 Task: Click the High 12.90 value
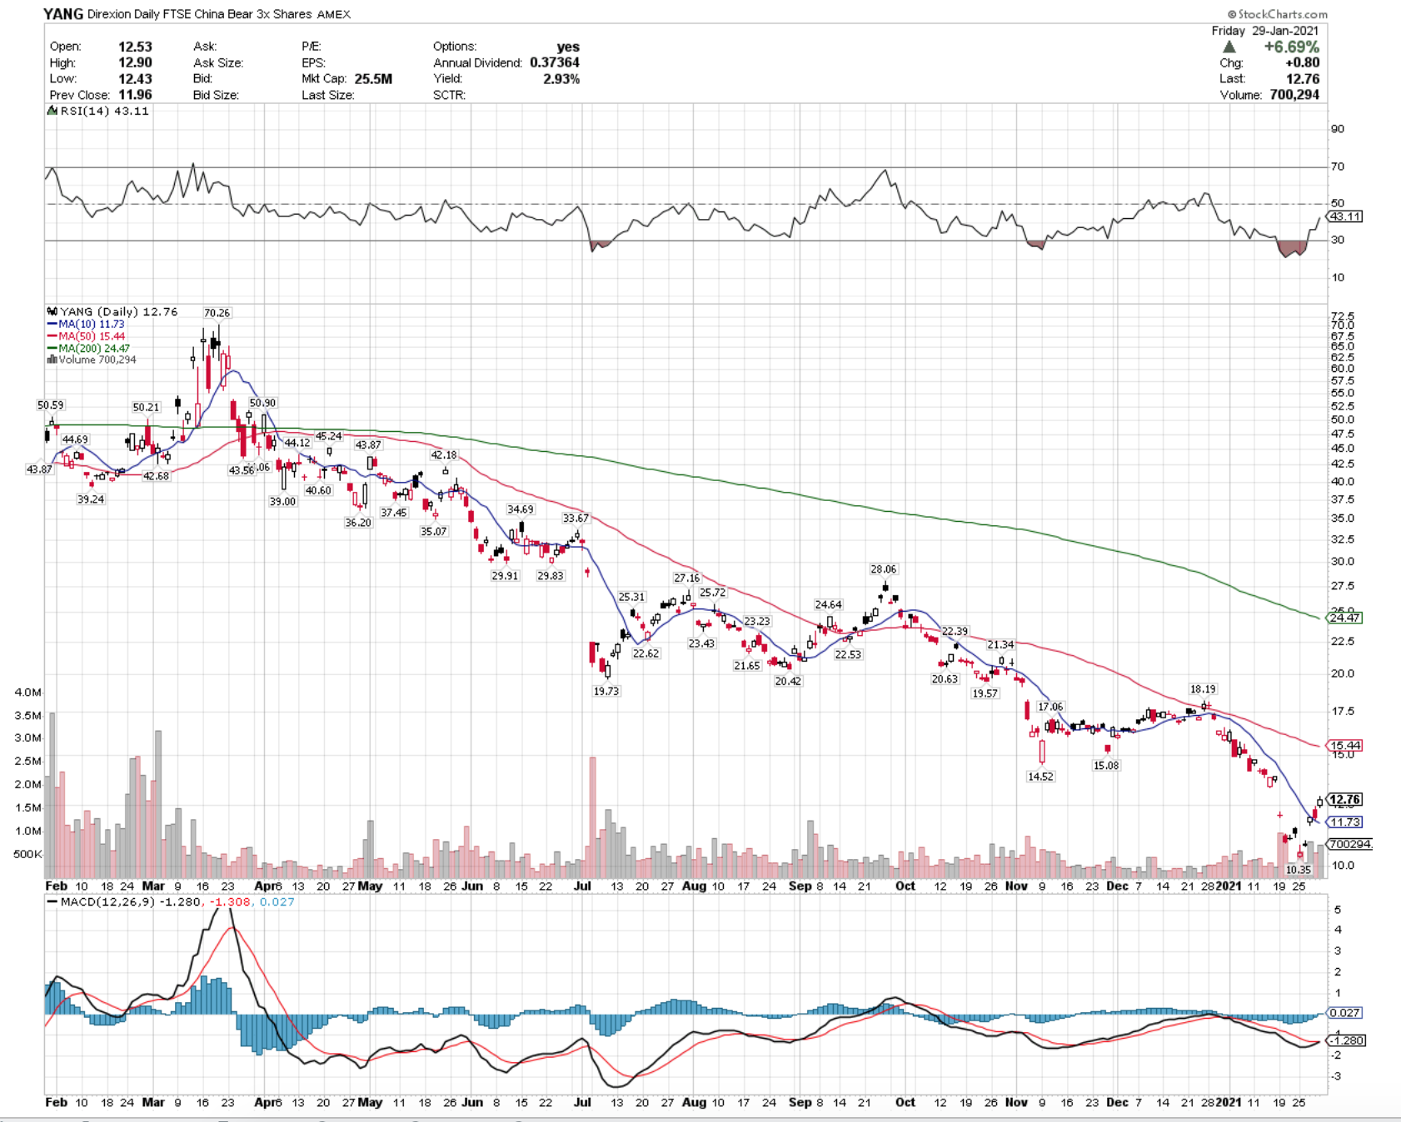point(135,62)
